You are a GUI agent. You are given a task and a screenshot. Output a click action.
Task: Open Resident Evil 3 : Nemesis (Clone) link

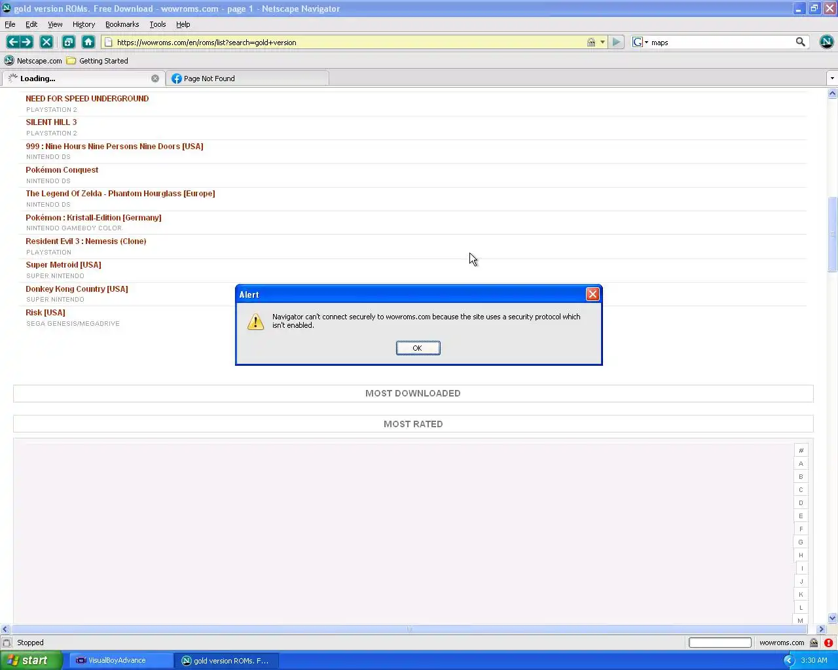[86, 241]
